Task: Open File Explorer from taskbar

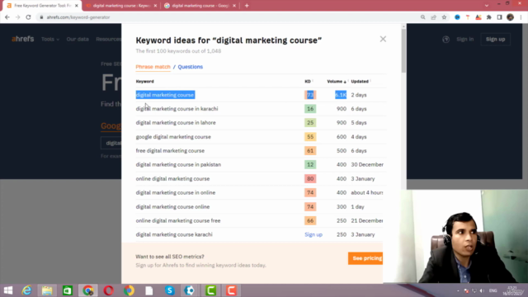Action: pos(47,290)
